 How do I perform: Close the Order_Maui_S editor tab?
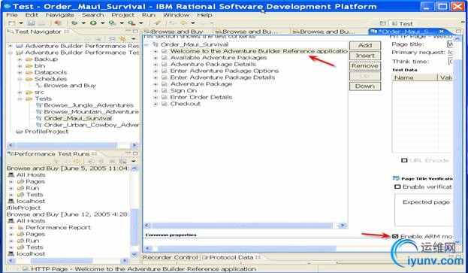442,32
